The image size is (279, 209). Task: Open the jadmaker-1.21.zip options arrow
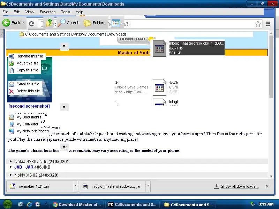click(x=75, y=186)
